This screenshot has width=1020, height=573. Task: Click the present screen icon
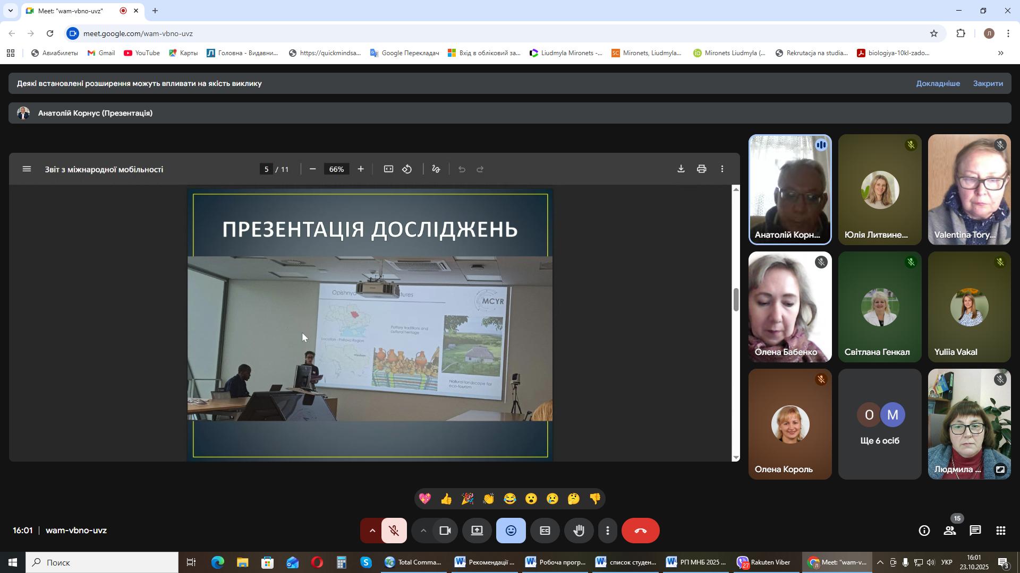point(477,531)
